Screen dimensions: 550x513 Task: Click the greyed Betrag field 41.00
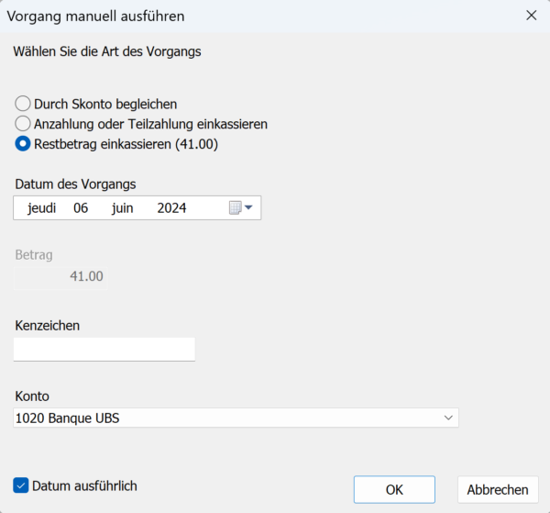tap(60, 277)
